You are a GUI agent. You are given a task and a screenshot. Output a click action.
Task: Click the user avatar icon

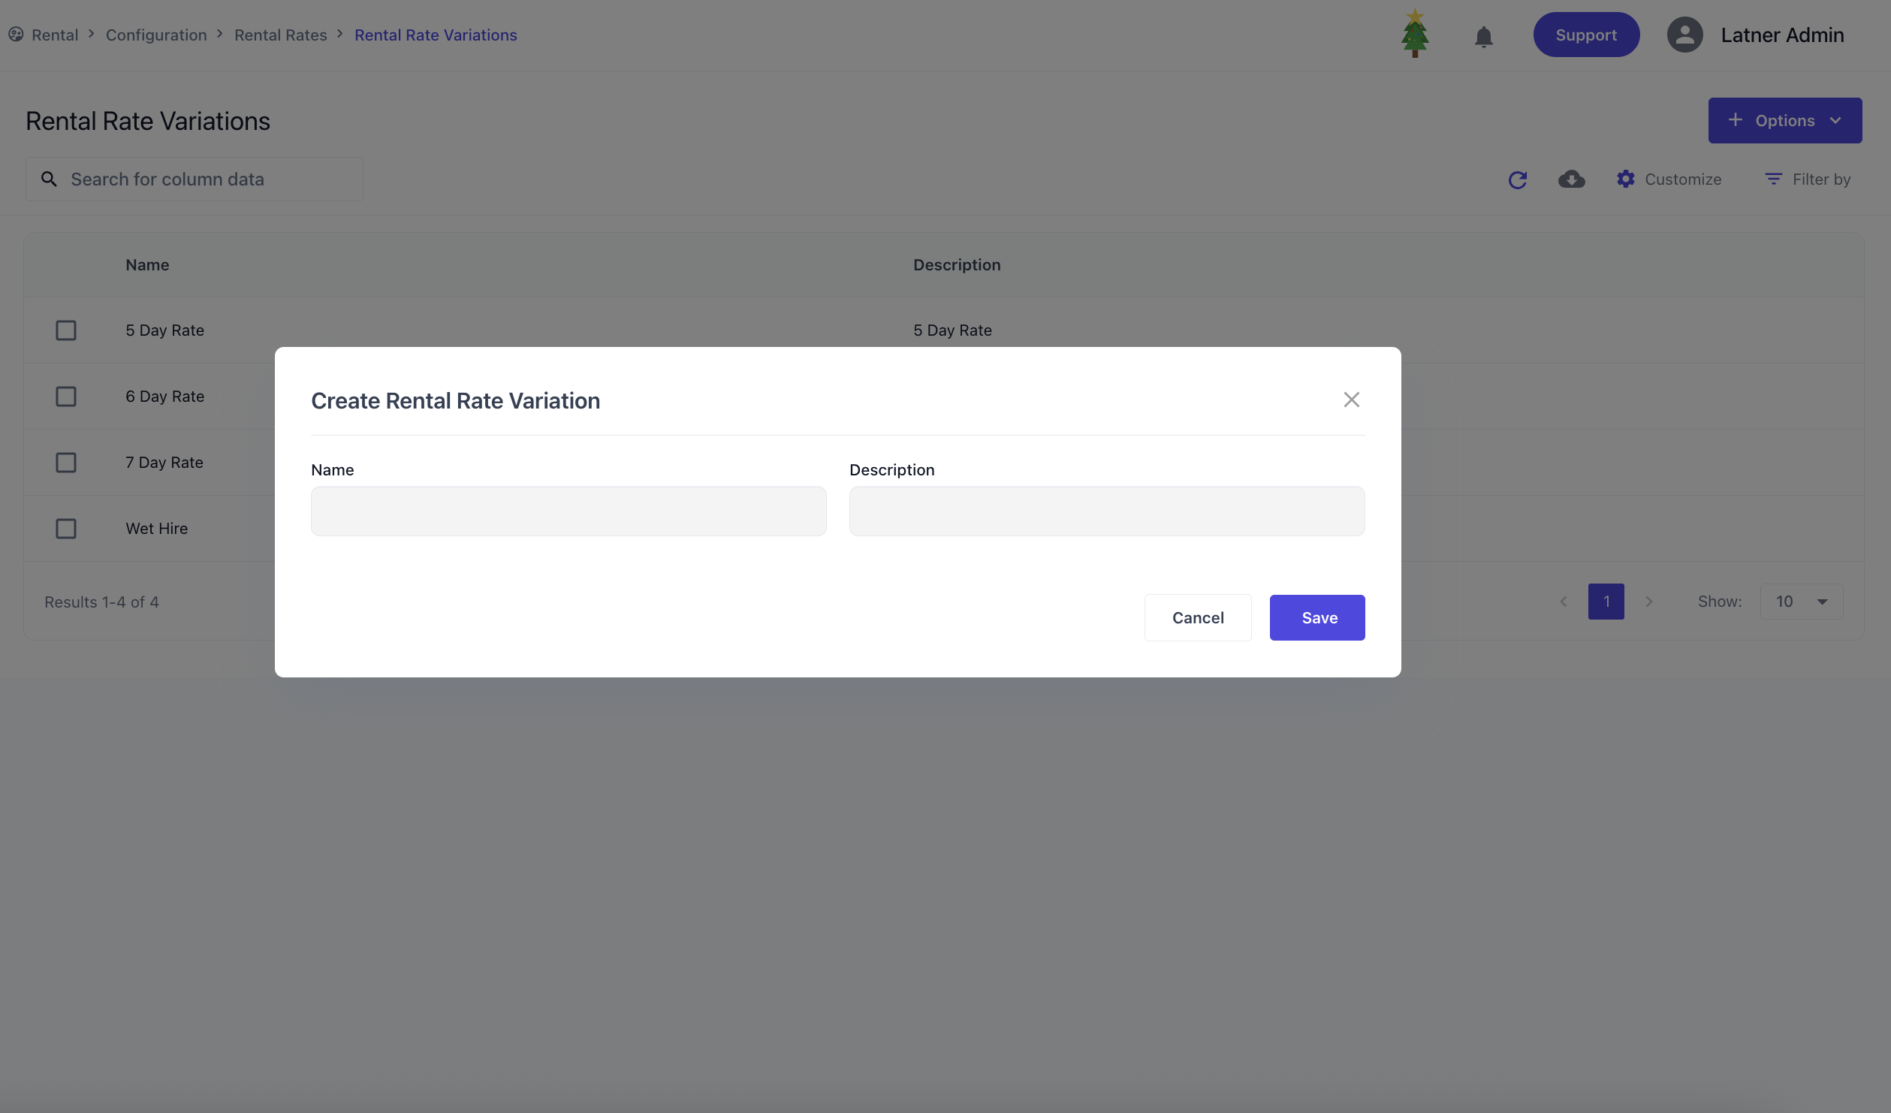coord(1684,35)
